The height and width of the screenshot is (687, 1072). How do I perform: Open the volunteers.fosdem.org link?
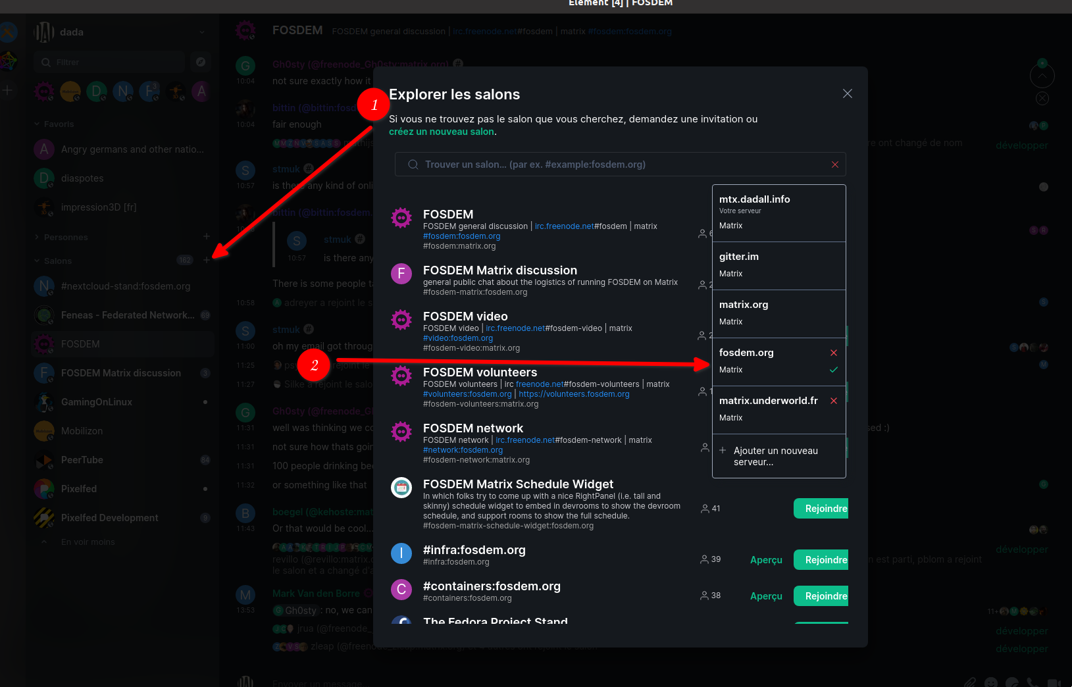pos(574,394)
